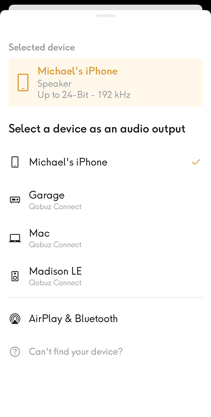Click the question mark help icon
Viewport: 211px width, 417px height.
coord(15,352)
